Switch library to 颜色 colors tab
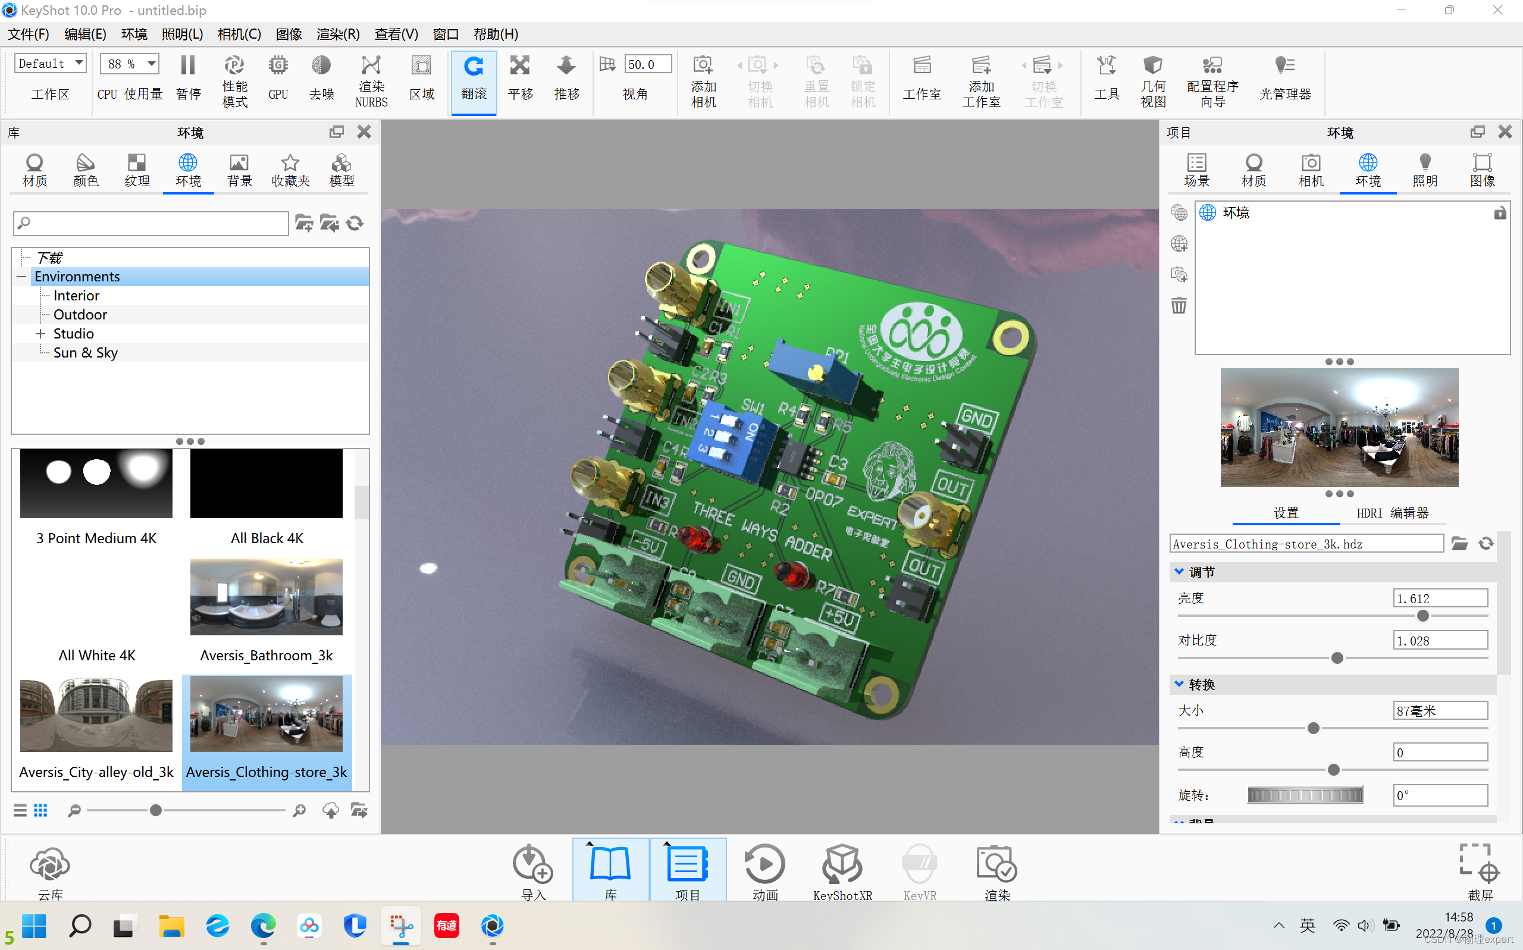Viewport: 1523px width, 950px height. (x=86, y=170)
